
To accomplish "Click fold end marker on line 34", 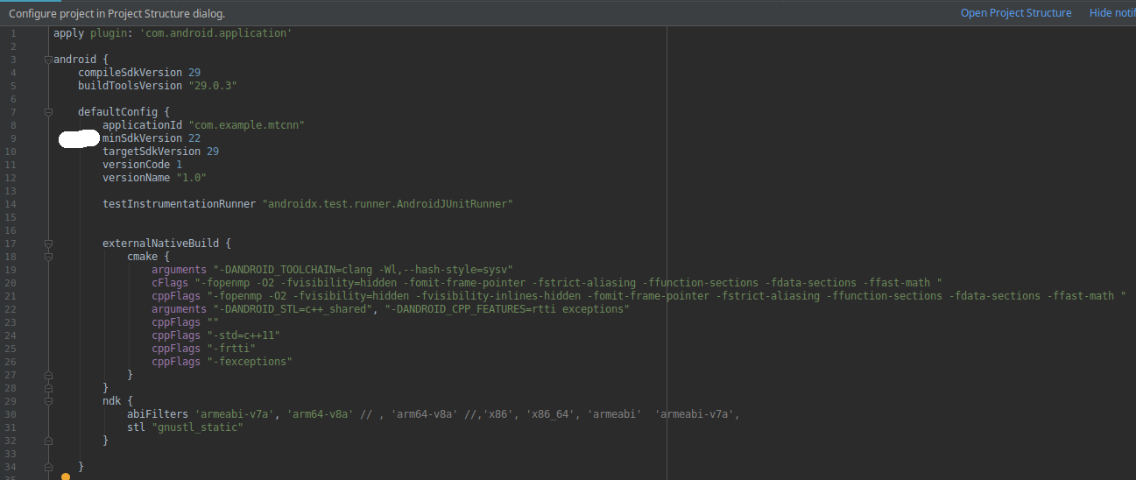I will [48, 467].
